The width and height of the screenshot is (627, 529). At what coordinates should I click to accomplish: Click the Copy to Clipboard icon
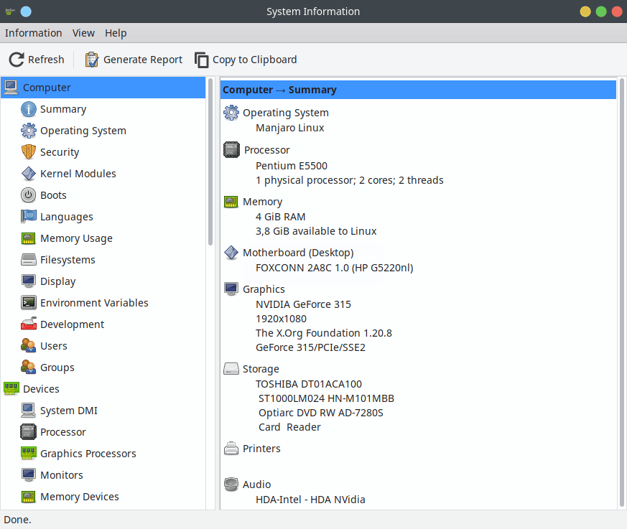click(202, 60)
